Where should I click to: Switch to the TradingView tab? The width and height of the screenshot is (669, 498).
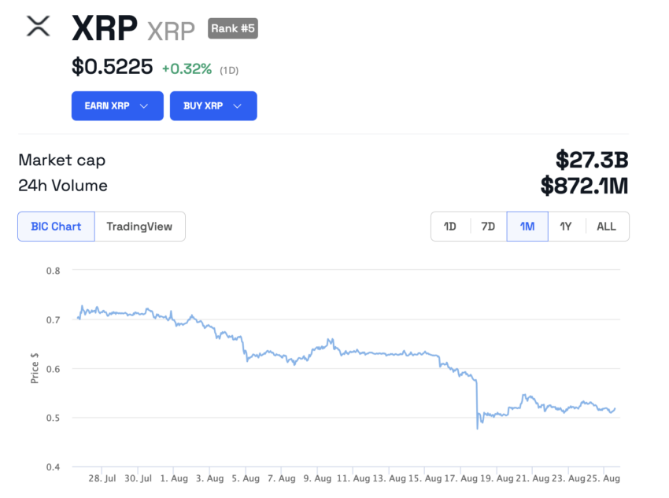140,226
